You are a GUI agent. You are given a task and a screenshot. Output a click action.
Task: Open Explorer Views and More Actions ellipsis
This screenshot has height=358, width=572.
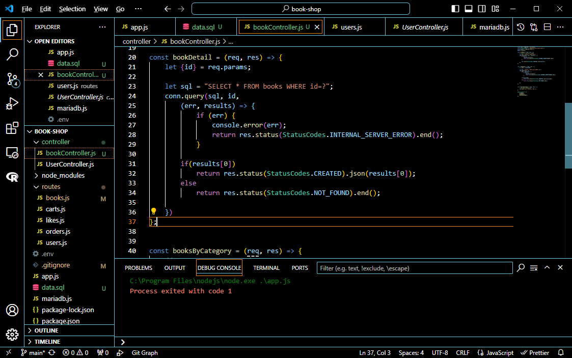[102, 27]
